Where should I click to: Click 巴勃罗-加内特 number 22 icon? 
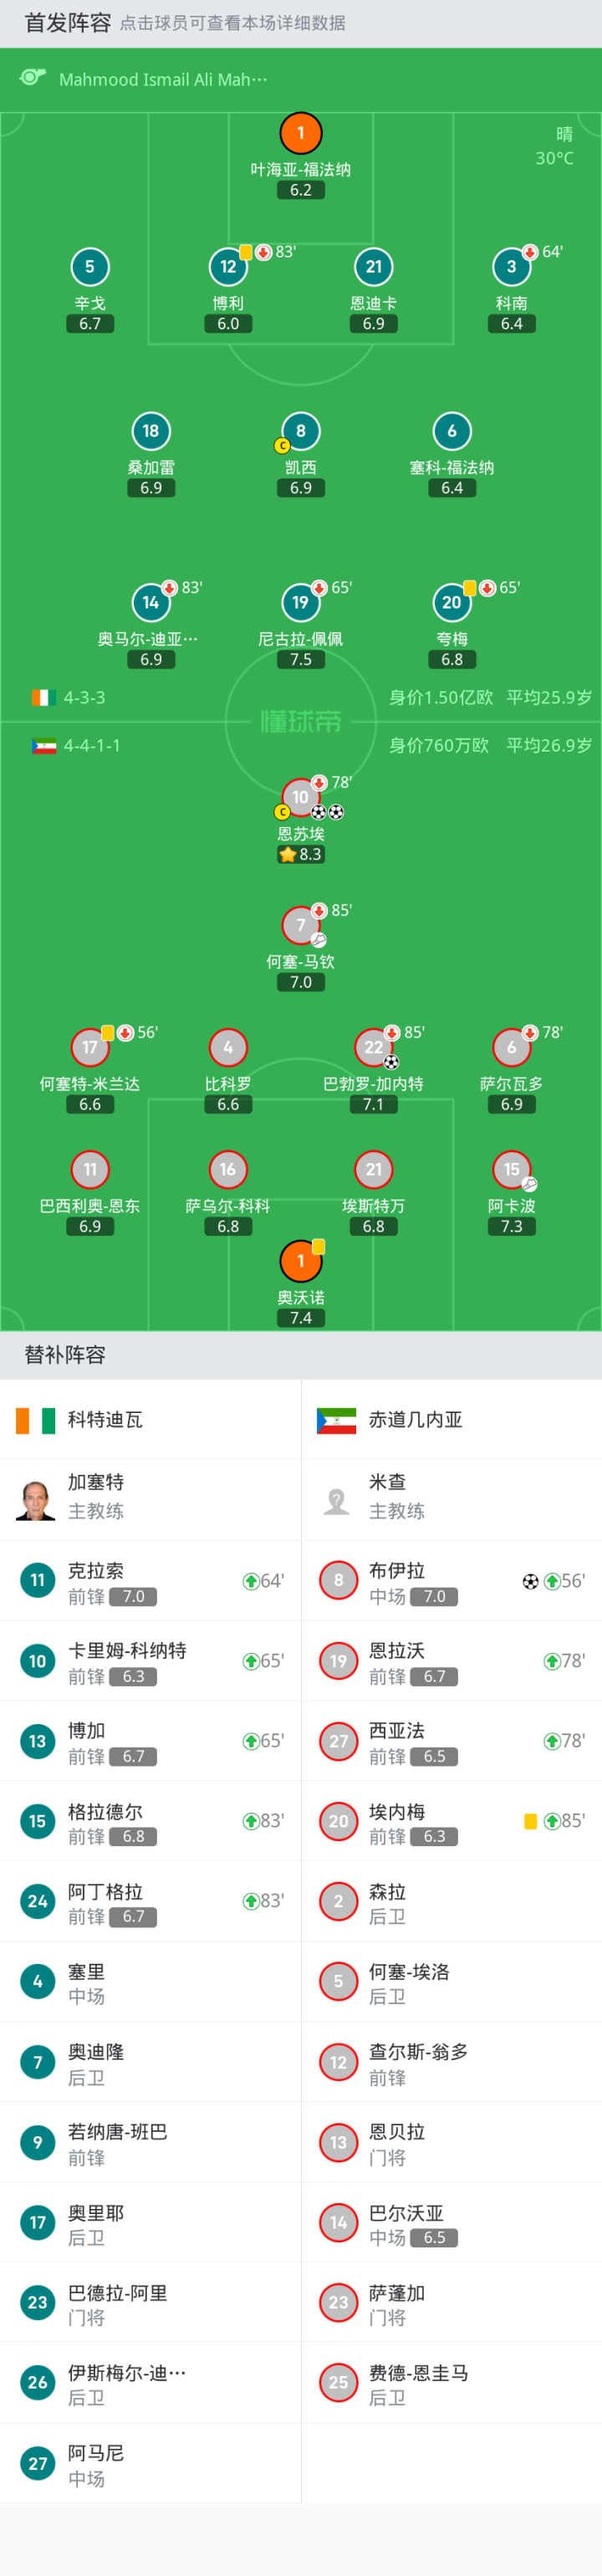(373, 1047)
